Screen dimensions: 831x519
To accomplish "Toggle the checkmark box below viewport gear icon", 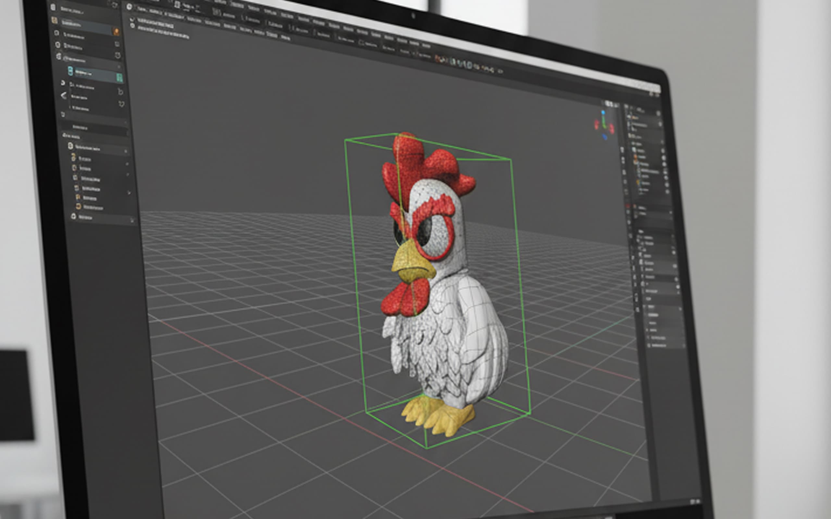I will (x=132, y=19).
